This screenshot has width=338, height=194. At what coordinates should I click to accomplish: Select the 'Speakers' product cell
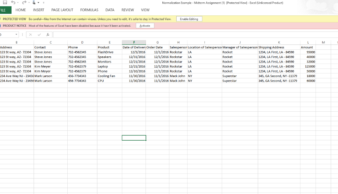(x=110, y=57)
